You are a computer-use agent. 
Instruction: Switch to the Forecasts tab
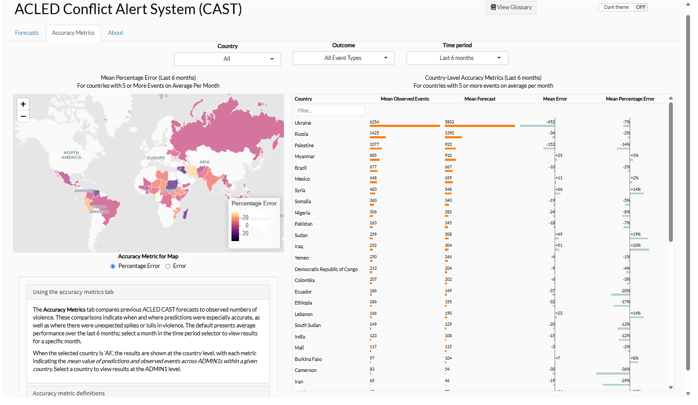pos(27,33)
